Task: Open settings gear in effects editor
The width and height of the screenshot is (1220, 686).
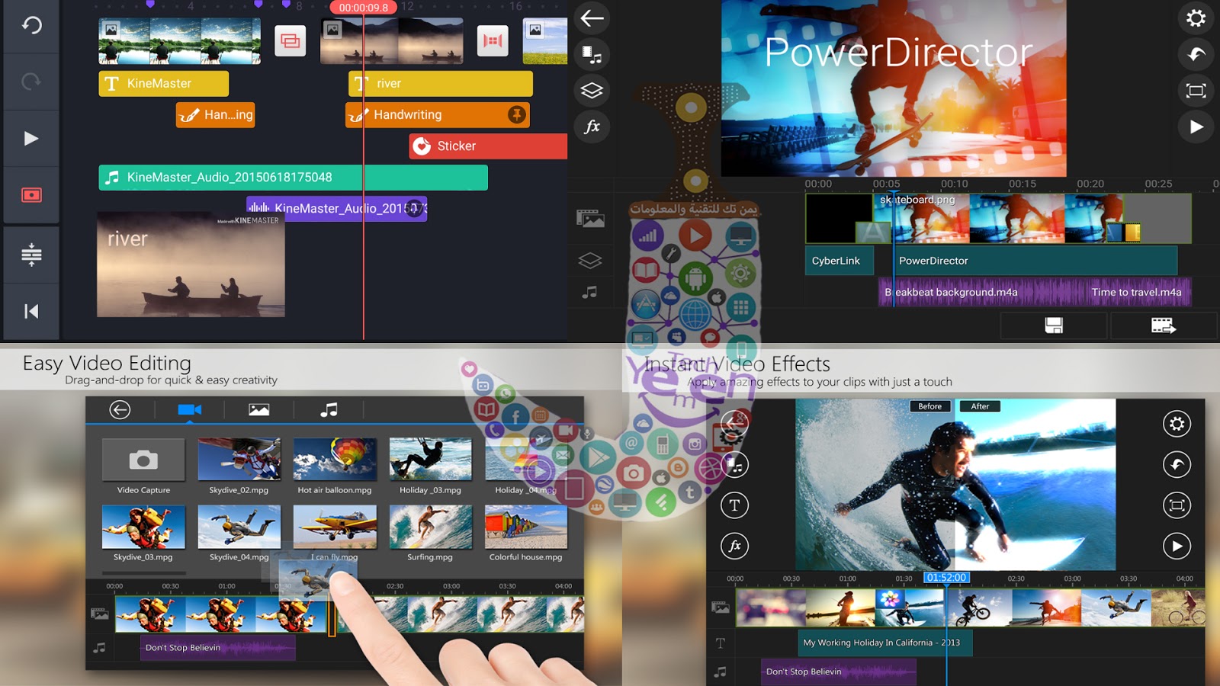Action: [x=1177, y=424]
